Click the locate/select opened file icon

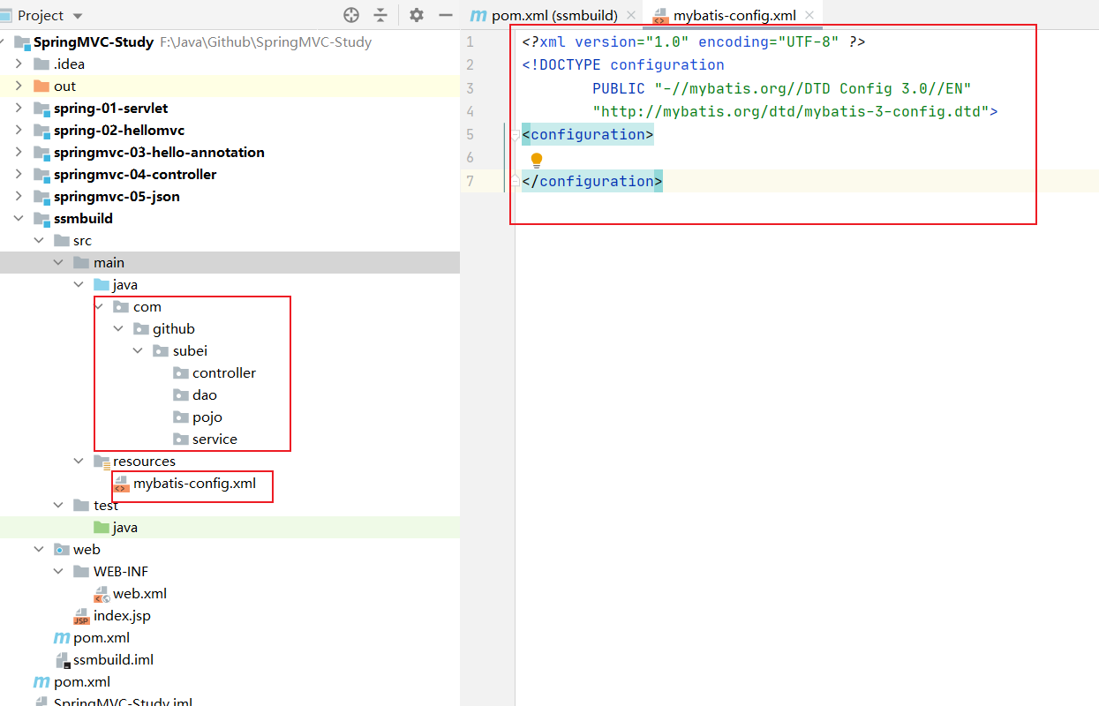point(351,15)
